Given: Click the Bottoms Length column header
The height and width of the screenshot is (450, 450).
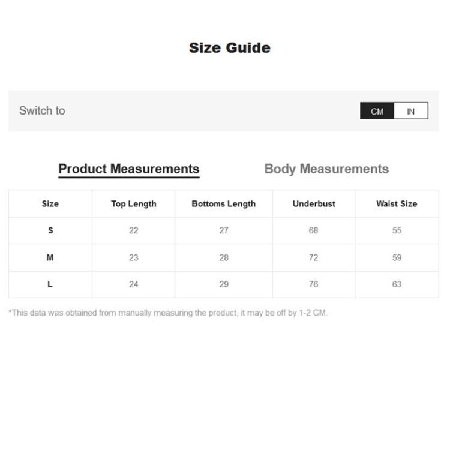Looking at the screenshot, I should 224,204.
